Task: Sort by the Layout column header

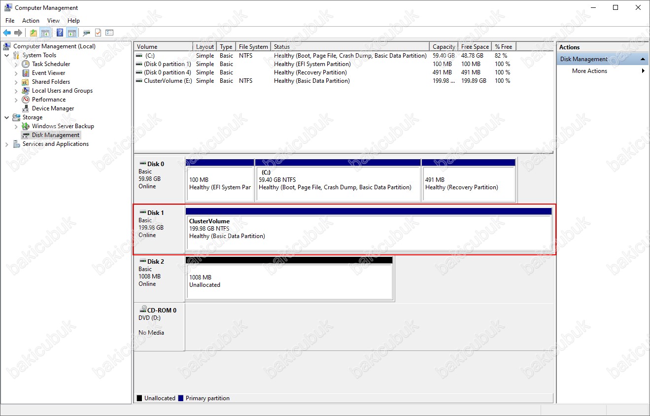Action: 205,47
